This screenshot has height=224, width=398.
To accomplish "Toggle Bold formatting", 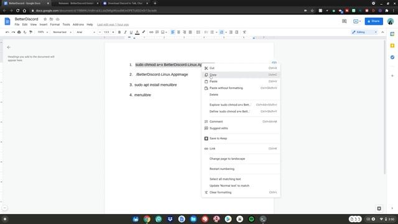I will click(x=119, y=32).
